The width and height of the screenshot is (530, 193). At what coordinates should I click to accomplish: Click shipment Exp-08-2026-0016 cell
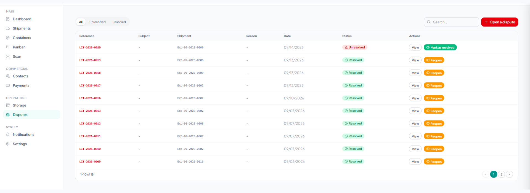click(190, 162)
